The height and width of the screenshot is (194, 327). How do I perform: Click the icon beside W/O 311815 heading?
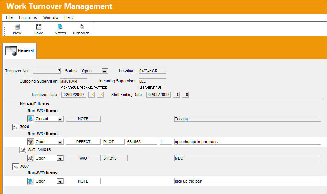pyautogui.click(x=23, y=150)
